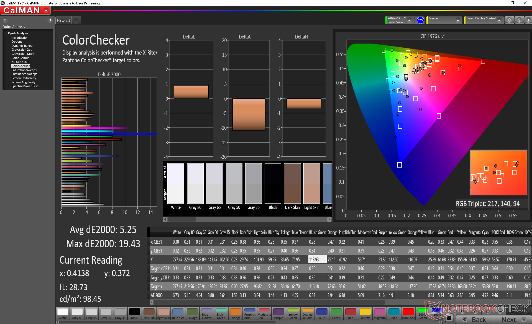Expand the Source dropdown

[458, 20]
